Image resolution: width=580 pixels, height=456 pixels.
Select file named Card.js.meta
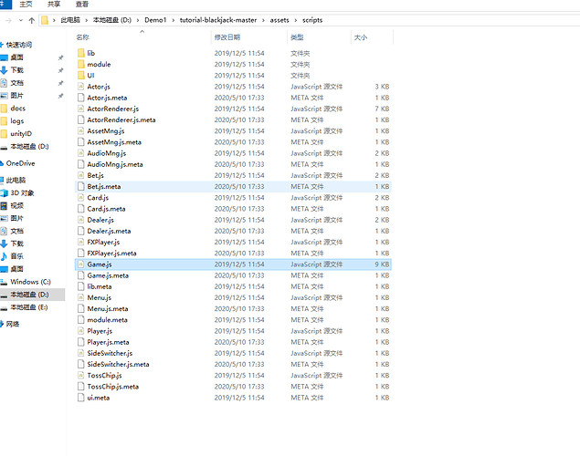tap(106, 209)
